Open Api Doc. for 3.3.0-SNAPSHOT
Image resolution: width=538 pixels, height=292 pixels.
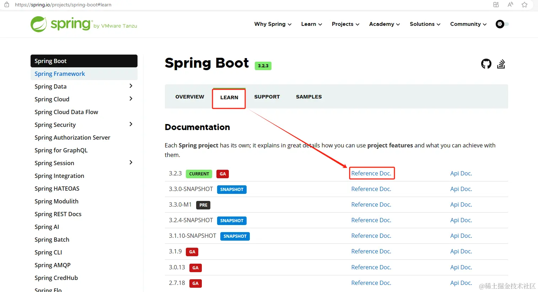click(461, 189)
